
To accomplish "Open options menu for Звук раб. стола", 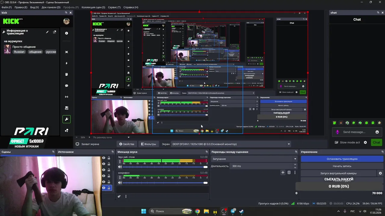I will point(120,162).
